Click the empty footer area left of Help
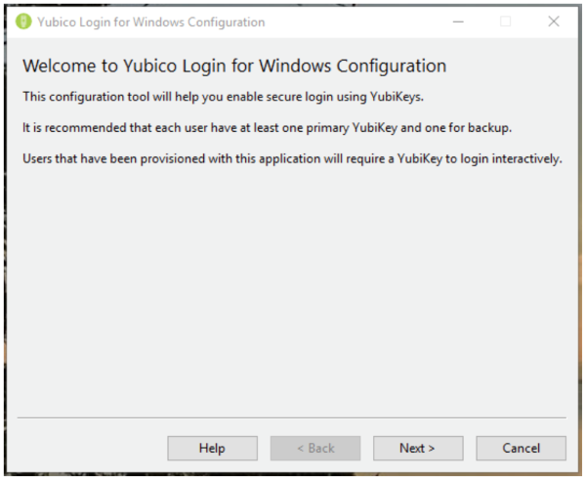 (x=88, y=448)
